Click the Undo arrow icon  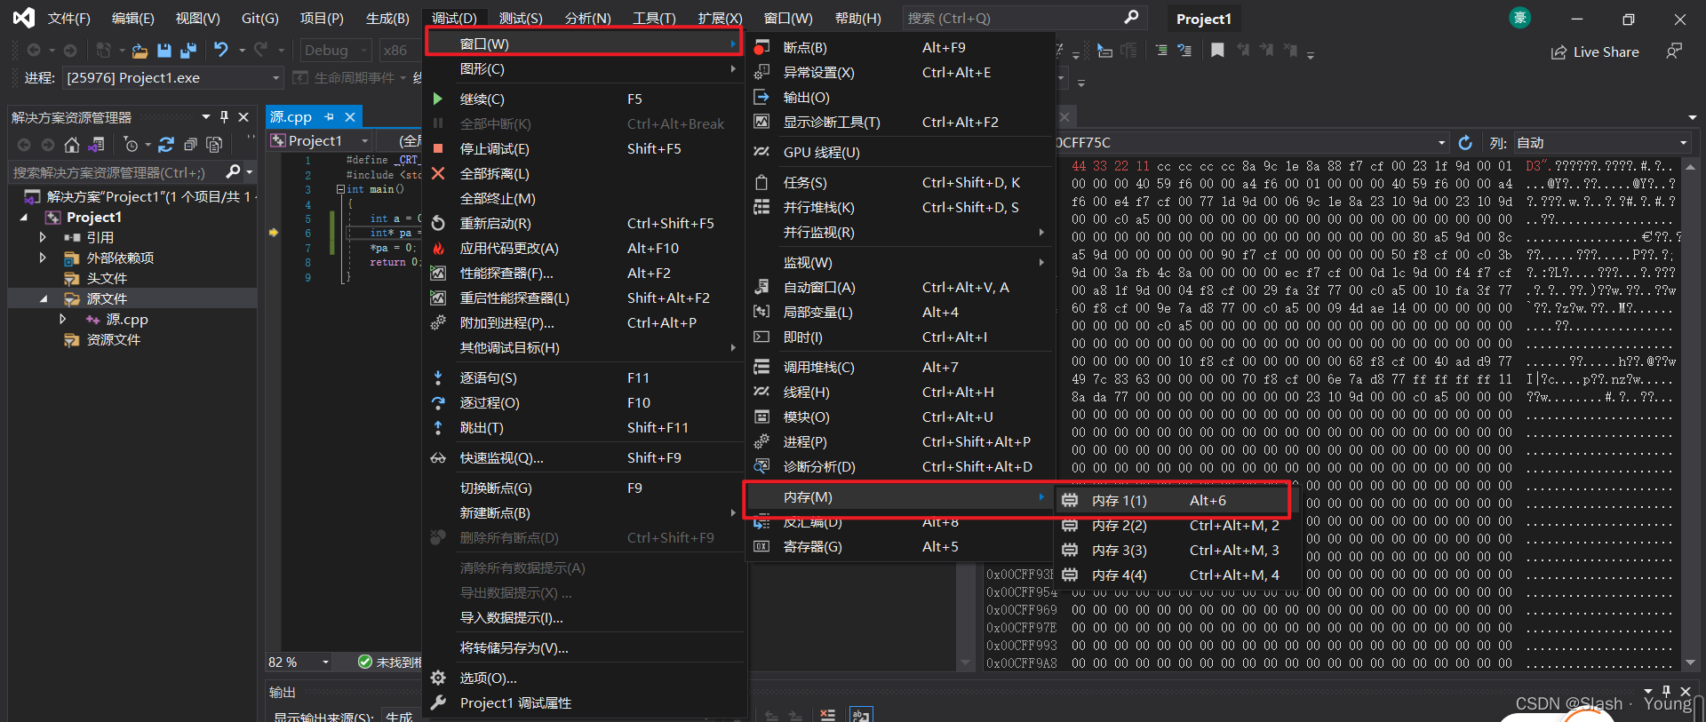(x=221, y=50)
